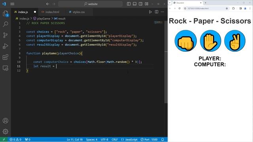
Task: Open the Search view in activity bar
Action: (x=6, y=24)
